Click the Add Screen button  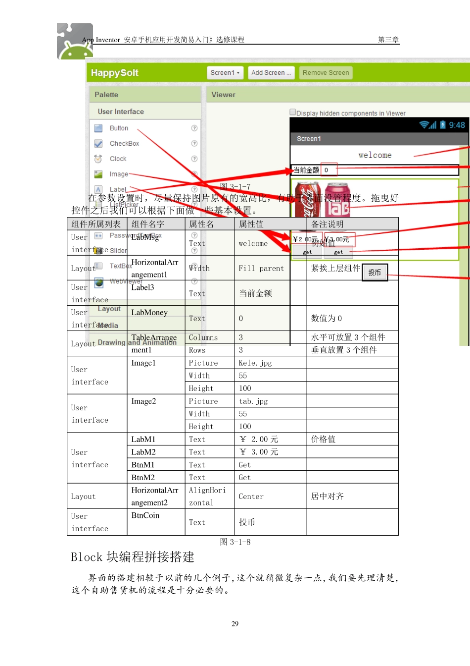[x=271, y=73]
